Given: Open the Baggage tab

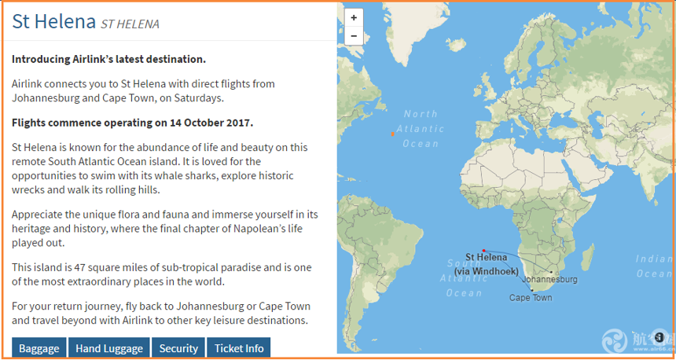Looking at the screenshot, I should coord(39,348).
